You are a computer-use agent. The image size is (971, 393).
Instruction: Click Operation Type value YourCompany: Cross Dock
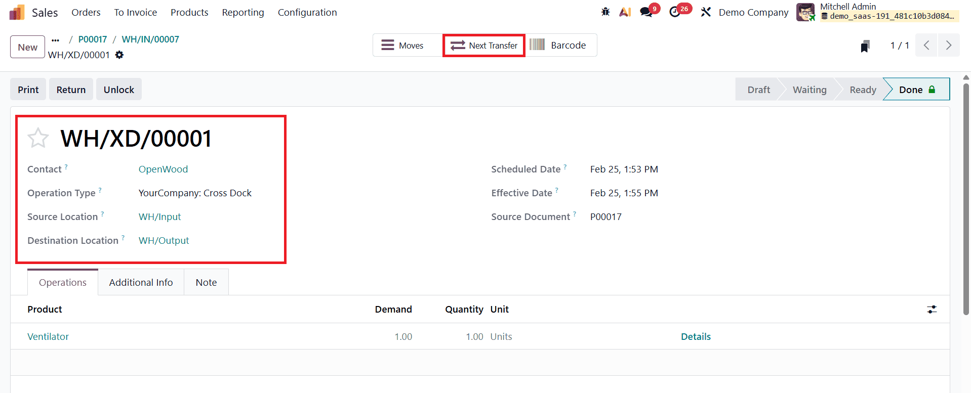[x=195, y=193]
